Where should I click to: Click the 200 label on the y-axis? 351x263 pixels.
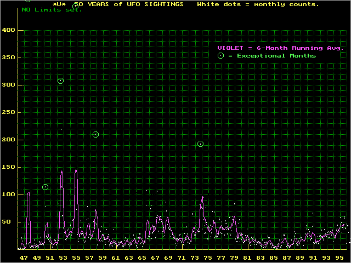click(8, 140)
